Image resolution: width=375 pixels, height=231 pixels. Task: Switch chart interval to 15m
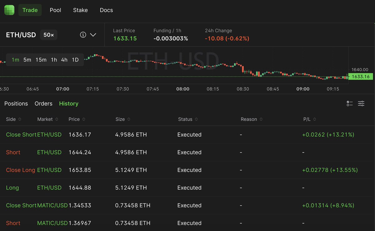coord(41,60)
